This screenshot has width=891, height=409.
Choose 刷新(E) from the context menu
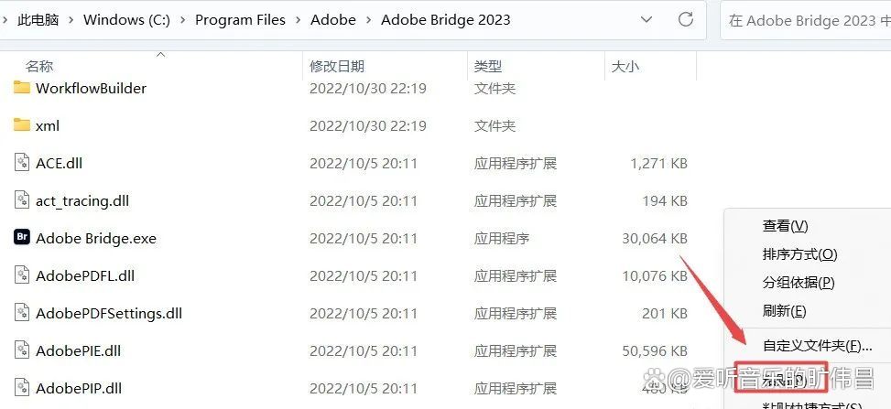tap(784, 311)
